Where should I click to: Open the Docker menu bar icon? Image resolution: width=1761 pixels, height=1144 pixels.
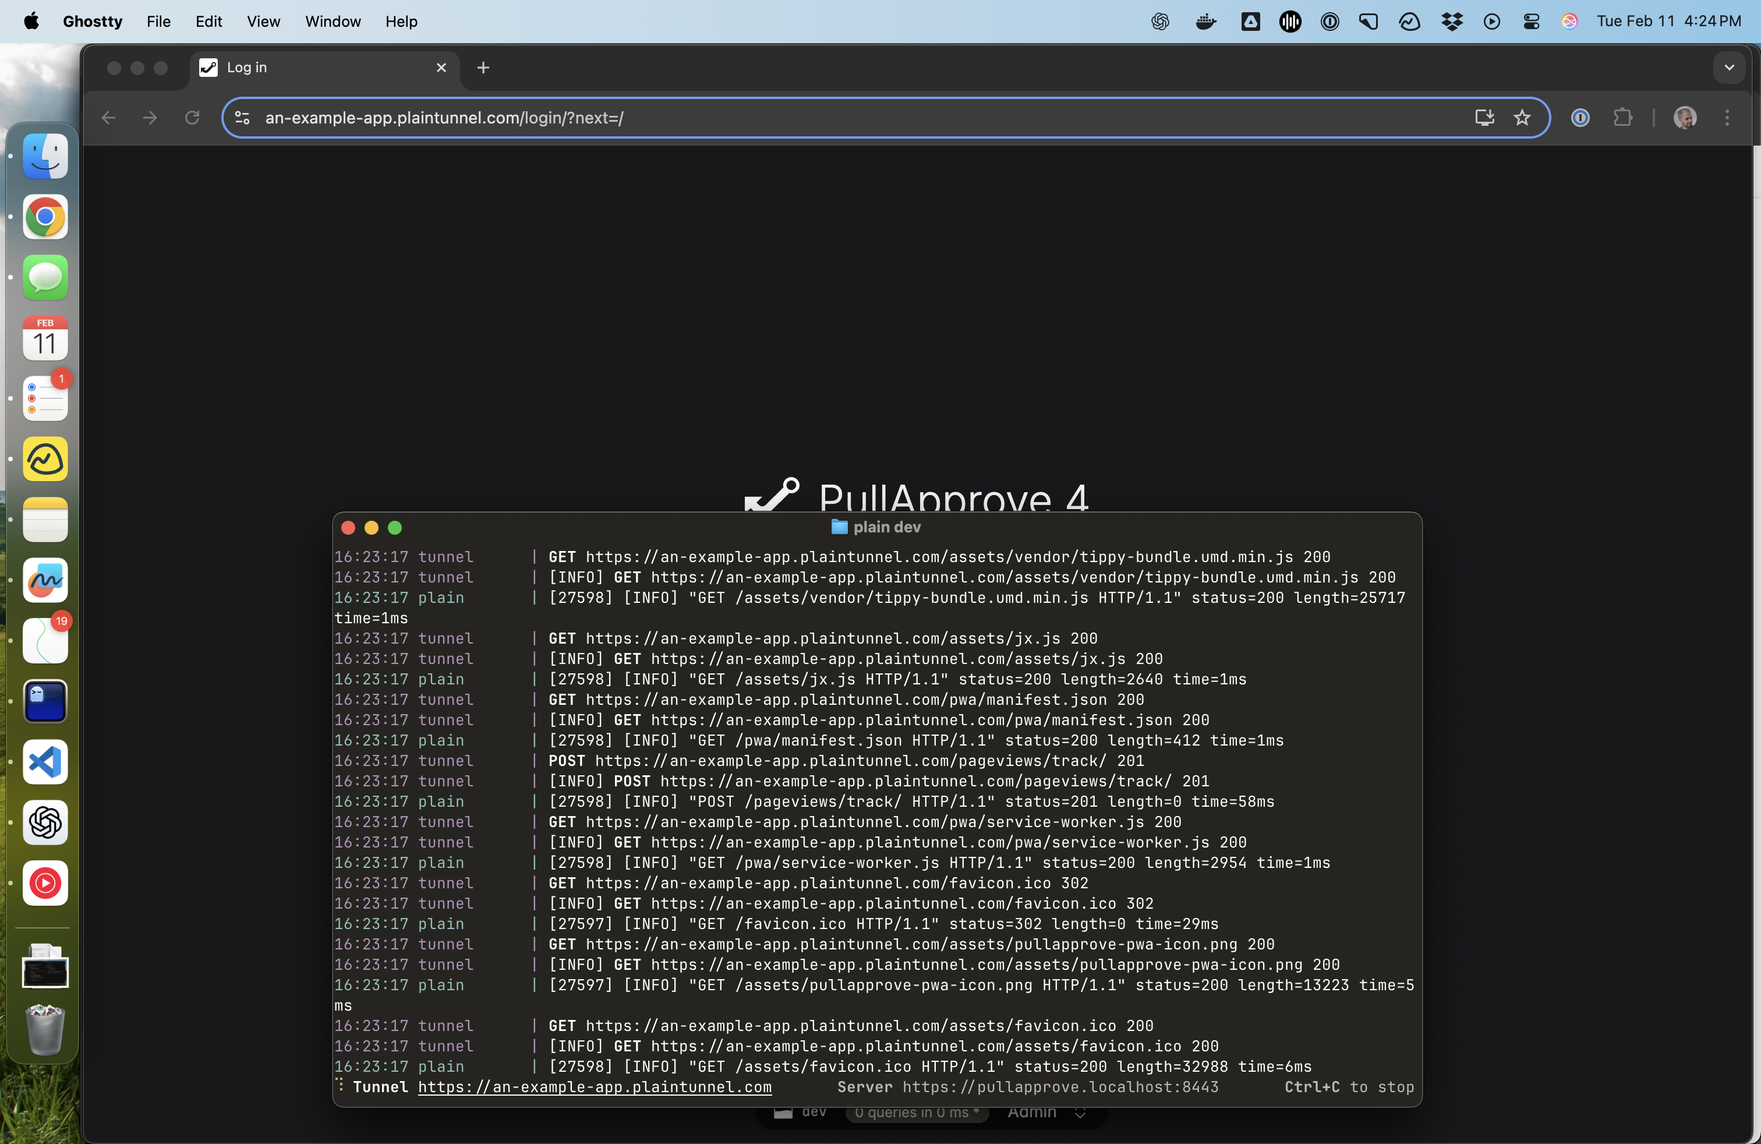pyautogui.click(x=1205, y=22)
